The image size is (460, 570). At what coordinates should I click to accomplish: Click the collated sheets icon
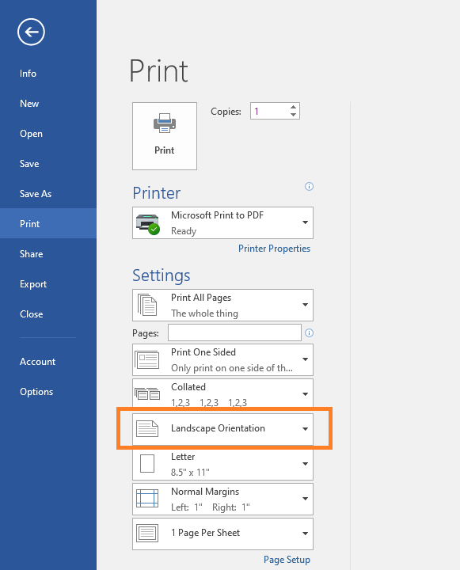click(147, 393)
